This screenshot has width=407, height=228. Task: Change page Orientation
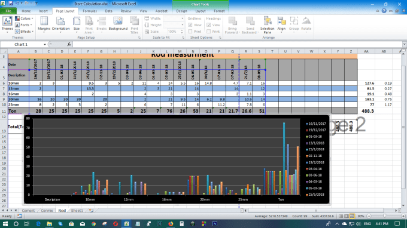[x=60, y=25]
